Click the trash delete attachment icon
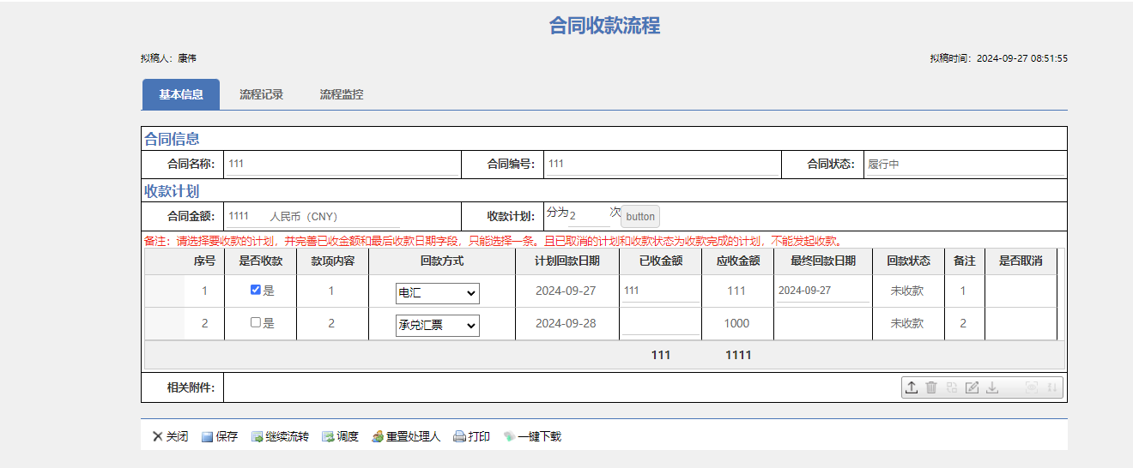 tap(931, 387)
